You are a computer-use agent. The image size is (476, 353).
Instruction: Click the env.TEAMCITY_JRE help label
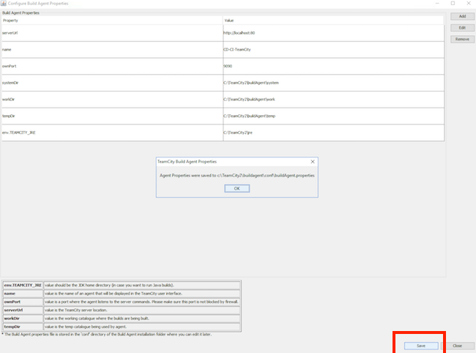pos(23,286)
